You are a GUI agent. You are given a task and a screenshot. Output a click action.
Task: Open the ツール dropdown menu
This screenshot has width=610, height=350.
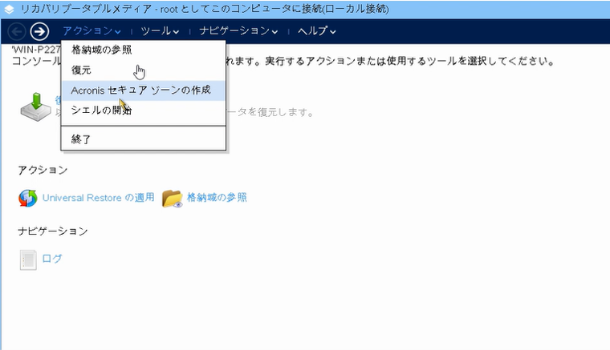pos(160,31)
